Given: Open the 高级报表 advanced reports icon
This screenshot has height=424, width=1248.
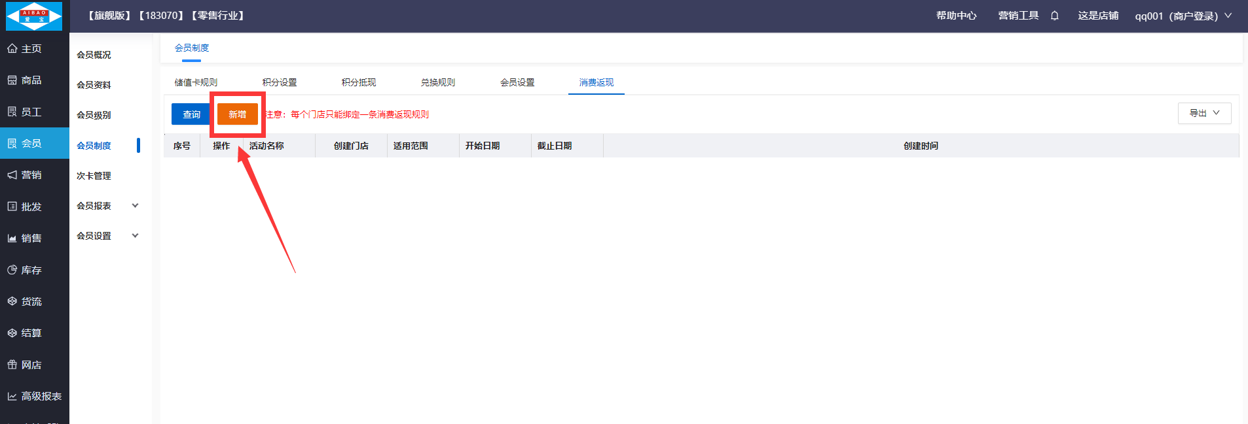Looking at the screenshot, I should [12, 397].
